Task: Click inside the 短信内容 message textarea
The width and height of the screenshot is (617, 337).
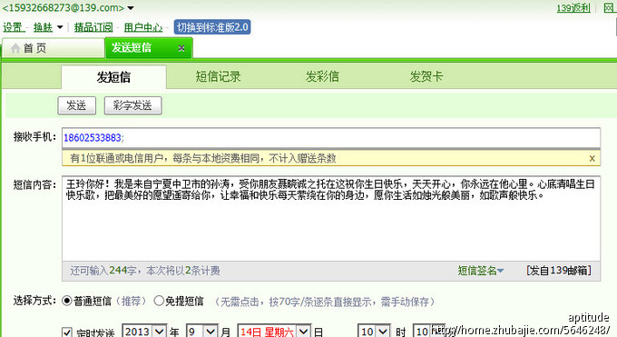Action: pyautogui.click(x=331, y=219)
